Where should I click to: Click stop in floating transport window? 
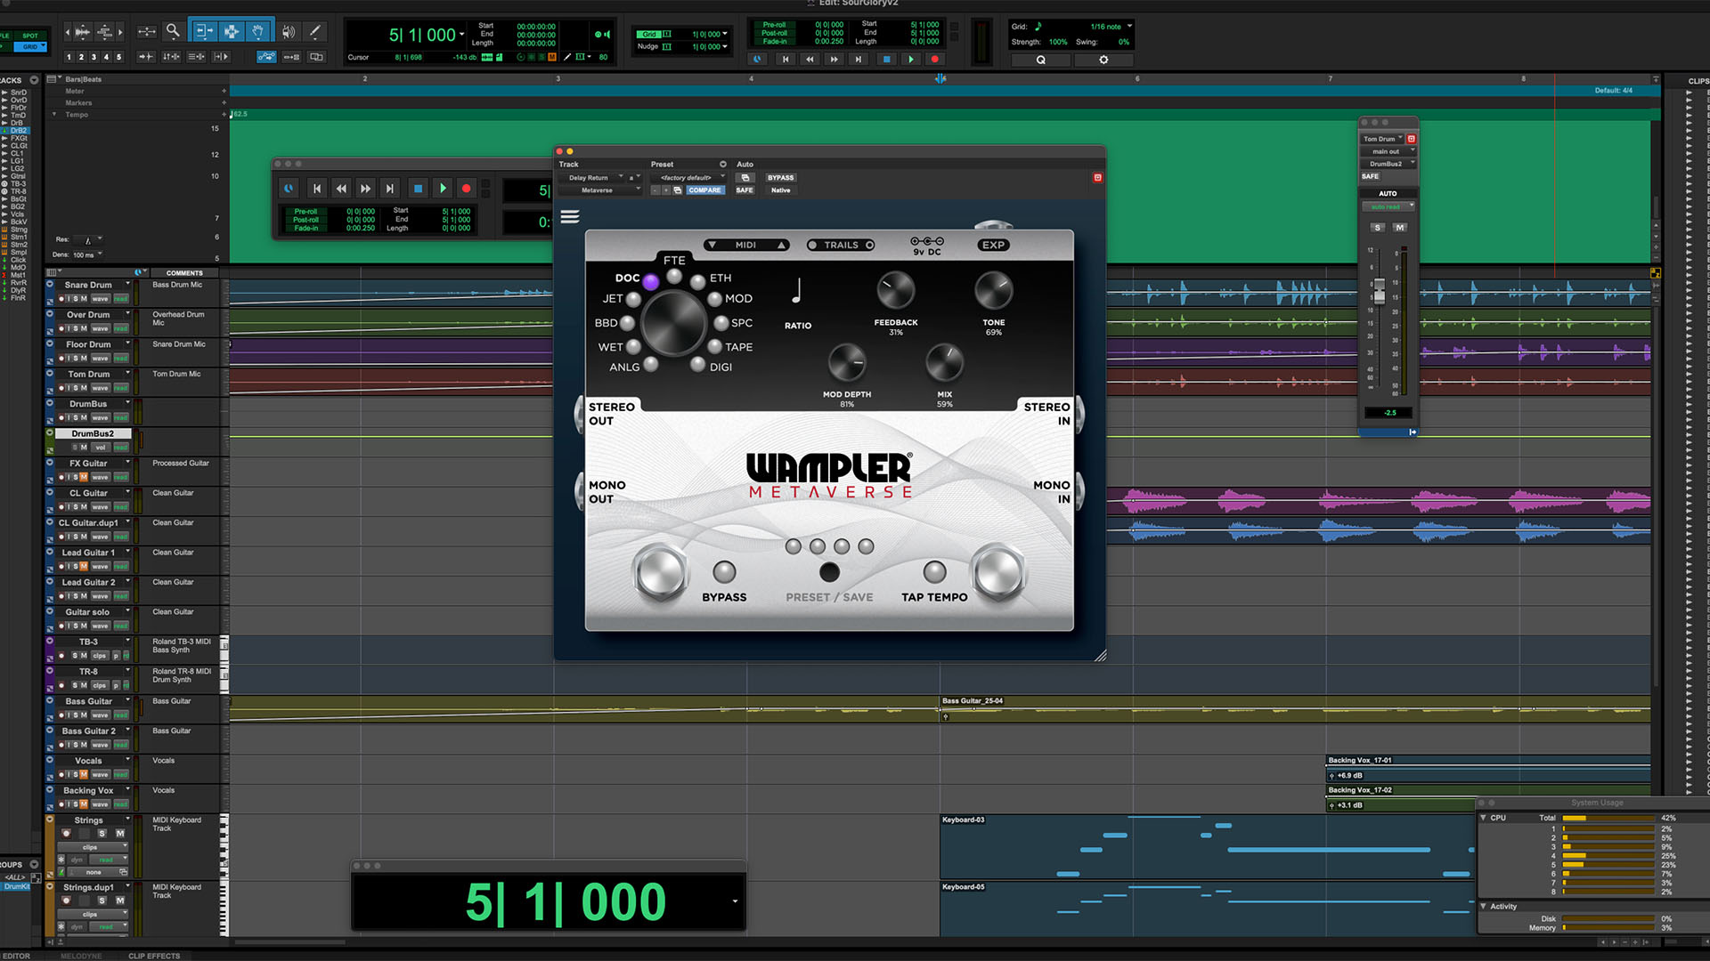tap(418, 189)
